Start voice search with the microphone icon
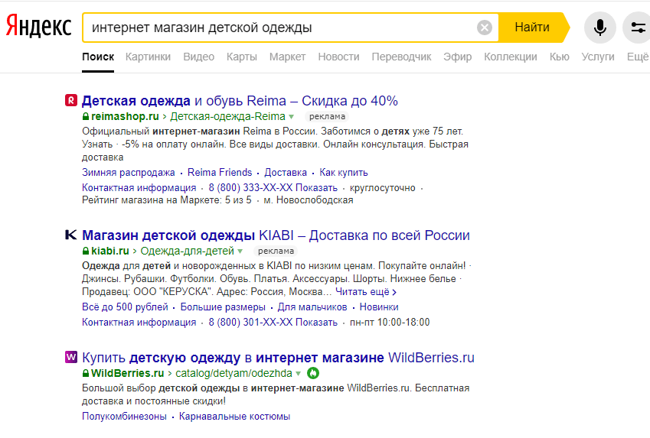Image resolution: width=650 pixels, height=438 pixels. pos(599,28)
